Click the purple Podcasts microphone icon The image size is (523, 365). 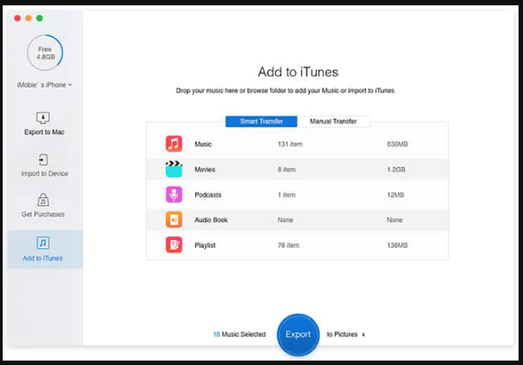click(x=174, y=194)
